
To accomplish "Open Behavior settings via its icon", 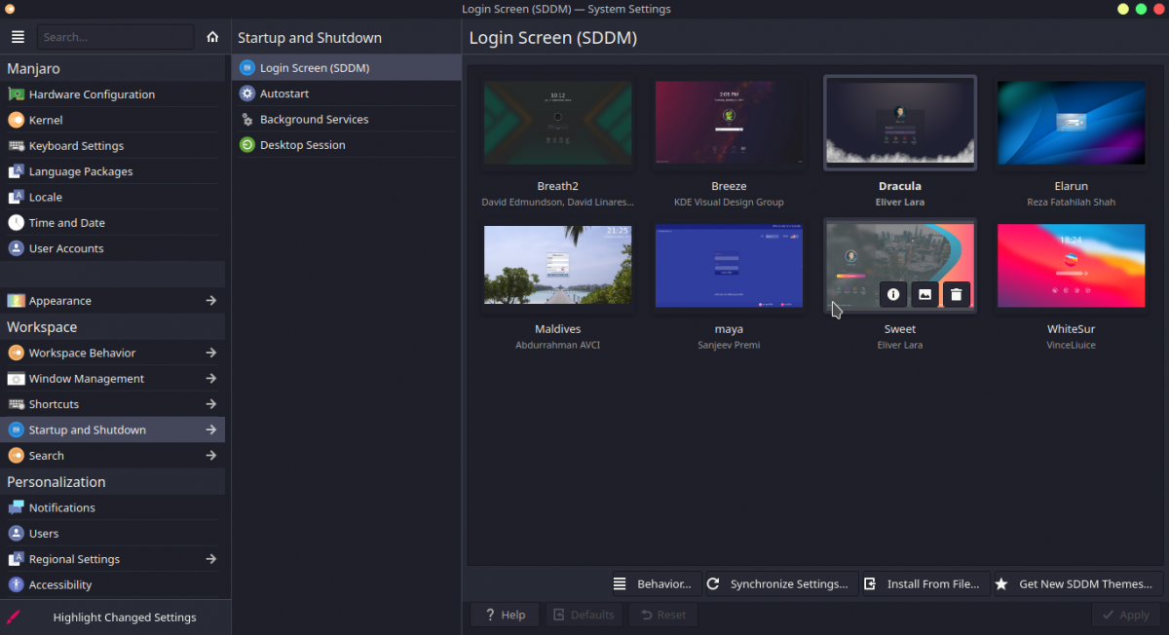I will click(x=621, y=583).
